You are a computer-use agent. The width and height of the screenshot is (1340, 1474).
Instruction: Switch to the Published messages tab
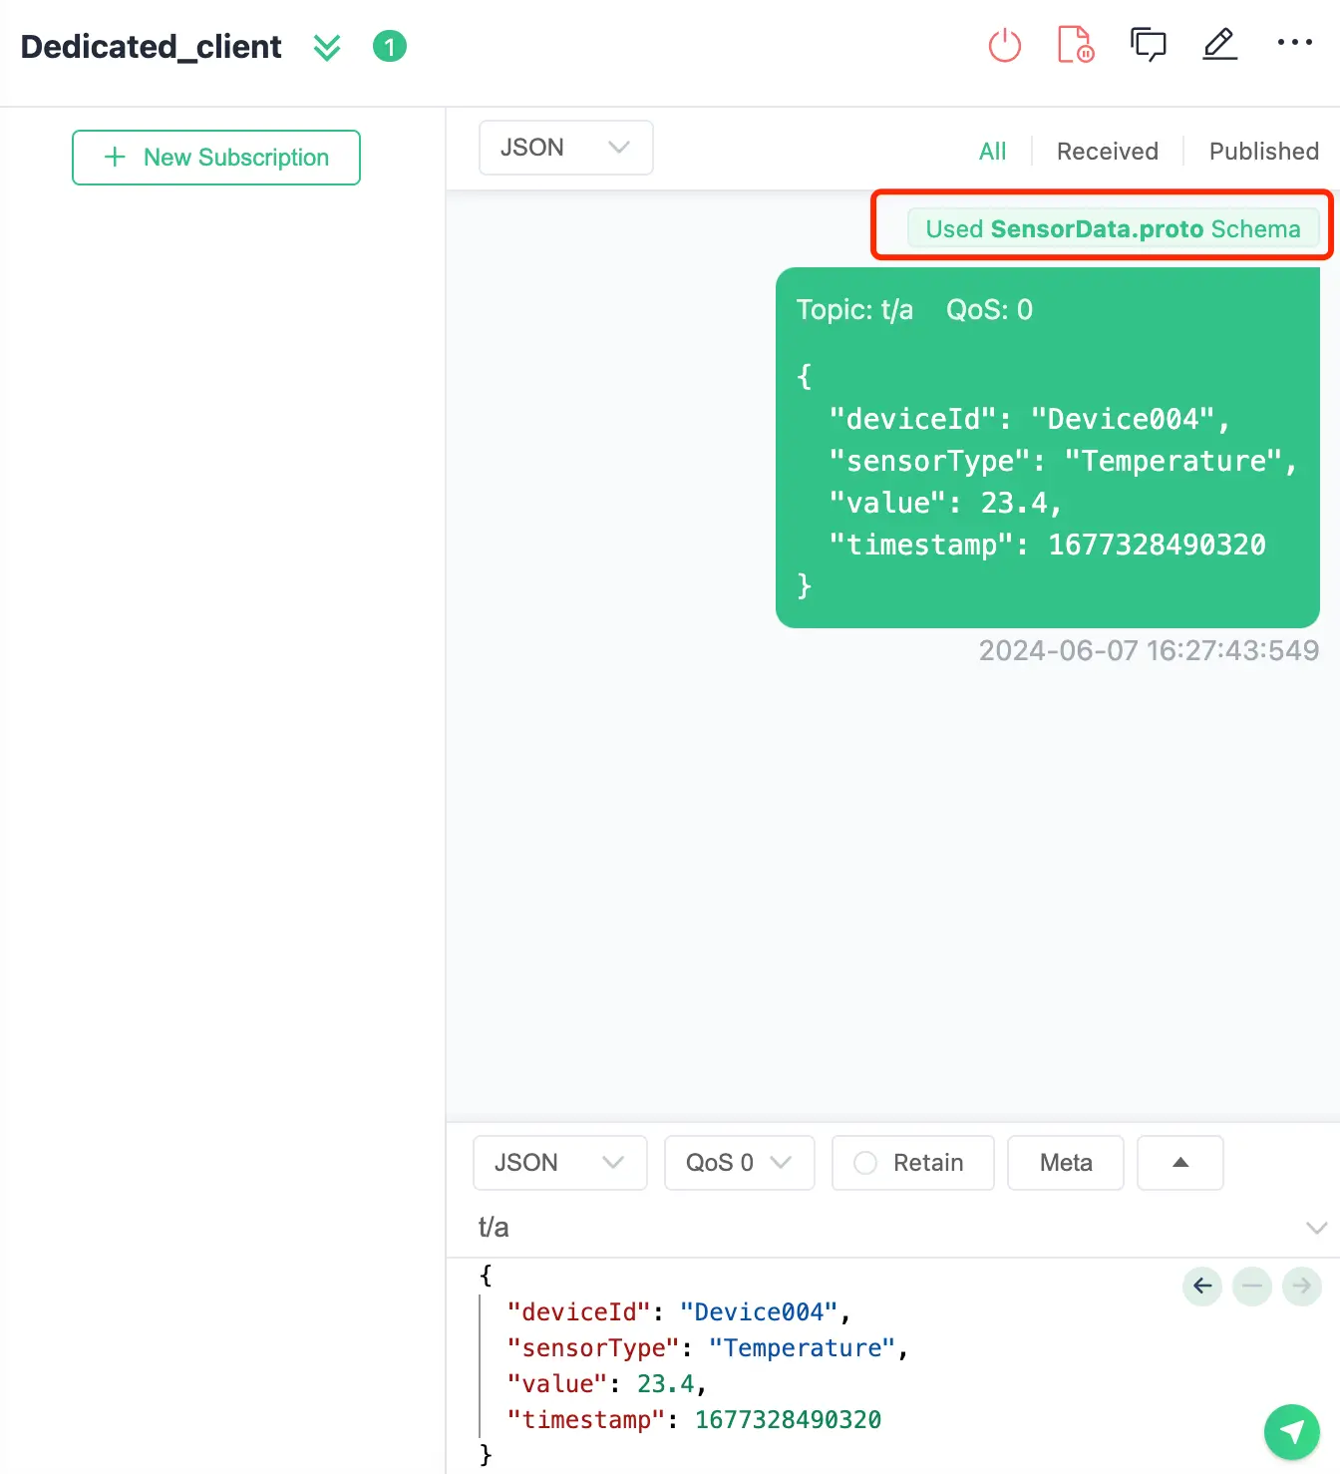pos(1263,152)
